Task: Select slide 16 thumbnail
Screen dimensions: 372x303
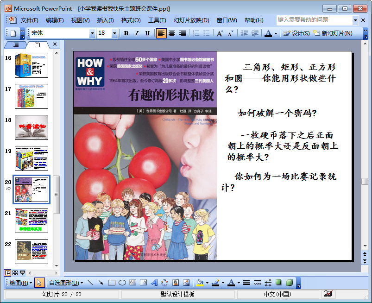Action: (x=32, y=65)
